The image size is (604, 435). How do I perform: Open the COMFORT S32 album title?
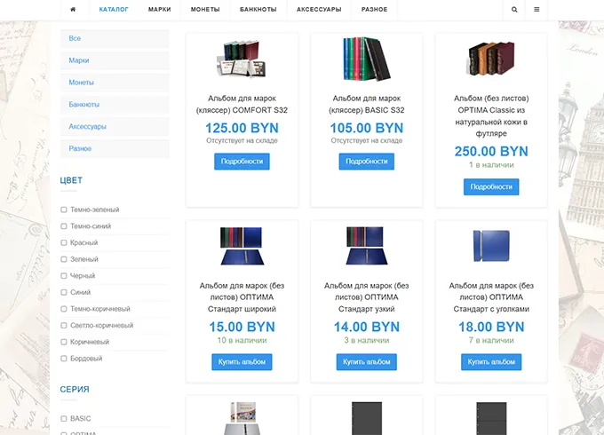(x=242, y=105)
